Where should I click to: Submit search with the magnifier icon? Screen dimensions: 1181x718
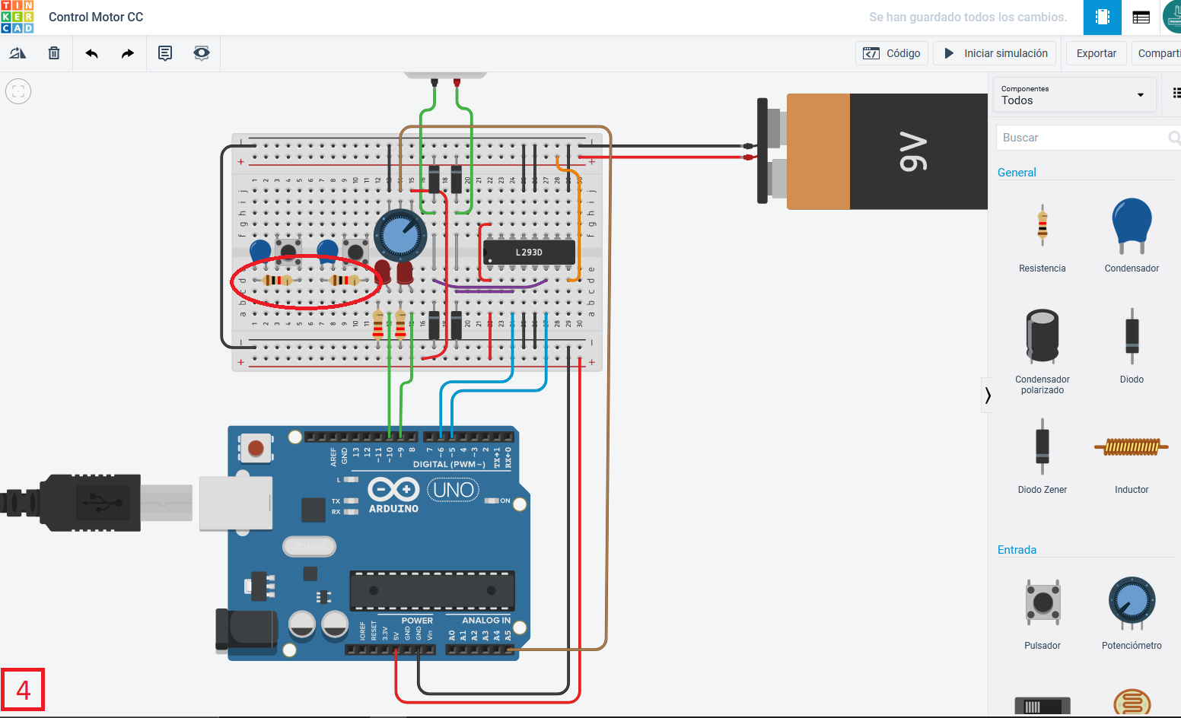[1174, 138]
